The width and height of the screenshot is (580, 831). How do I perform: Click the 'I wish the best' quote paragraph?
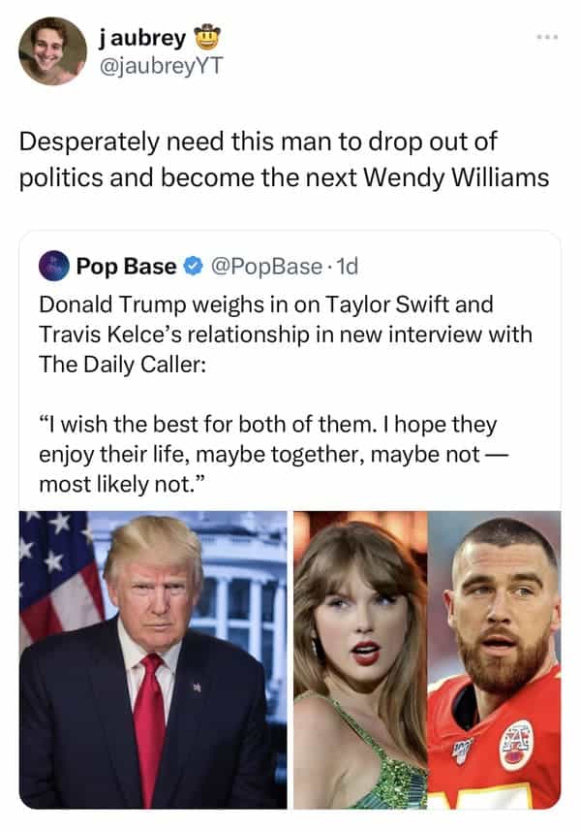pyautogui.click(x=273, y=454)
